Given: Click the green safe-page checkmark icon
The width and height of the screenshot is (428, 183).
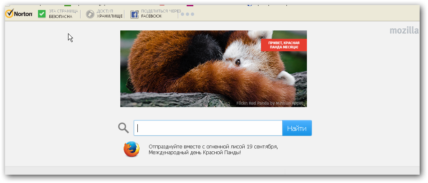Looking at the screenshot, I should (42, 14).
